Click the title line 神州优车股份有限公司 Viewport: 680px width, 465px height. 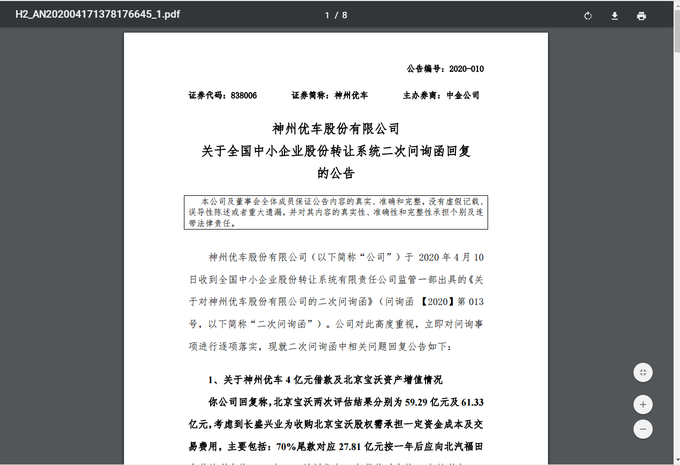click(336, 129)
